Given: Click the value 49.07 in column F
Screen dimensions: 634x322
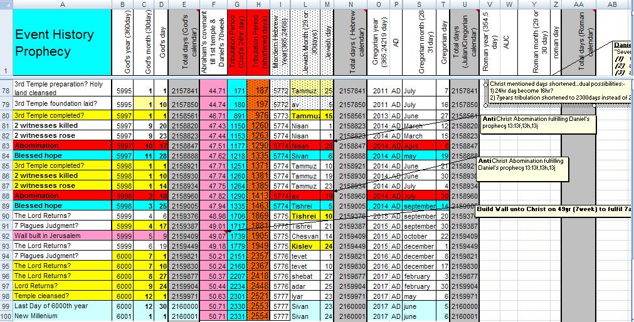Looking at the screenshot, I should pyautogui.click(x=213, y=236).
